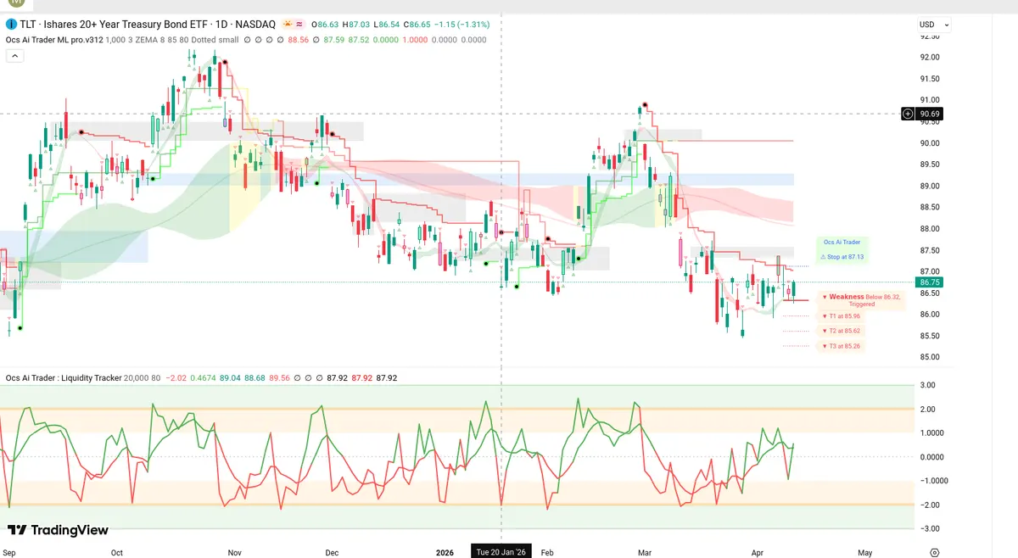Image resolution: width=1018 pixels, height=558 pixels.
Task: Click the Stop at 87.13 label
Action: pos(842,256)
